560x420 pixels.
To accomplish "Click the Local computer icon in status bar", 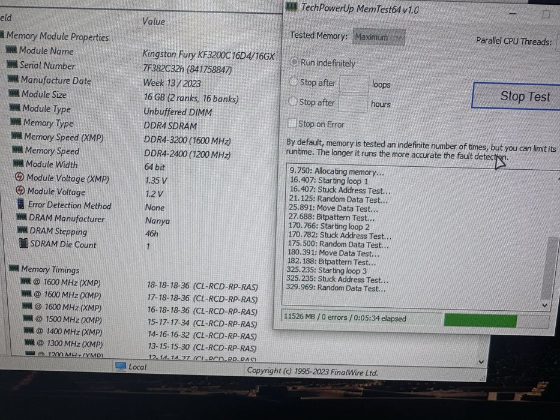I will 121,366.
